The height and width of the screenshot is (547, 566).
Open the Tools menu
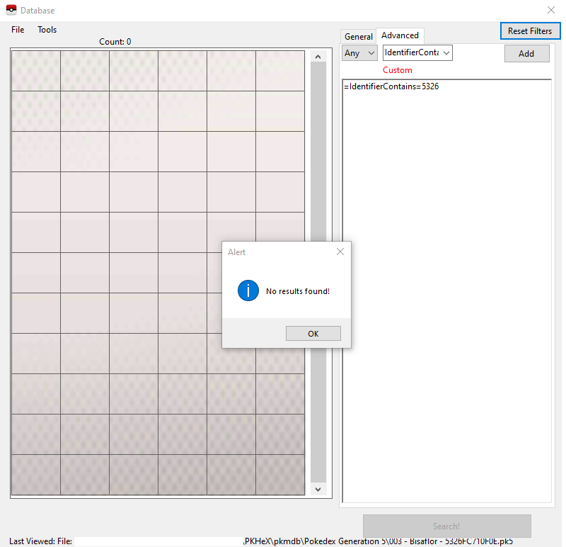[47, 30]
